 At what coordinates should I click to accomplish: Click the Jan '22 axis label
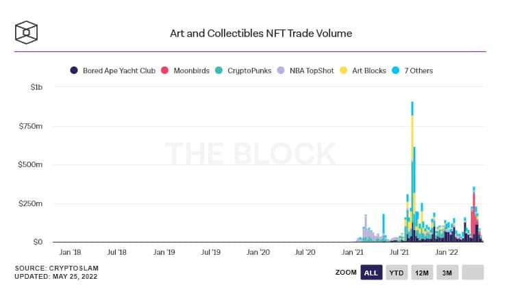[447, 252]
